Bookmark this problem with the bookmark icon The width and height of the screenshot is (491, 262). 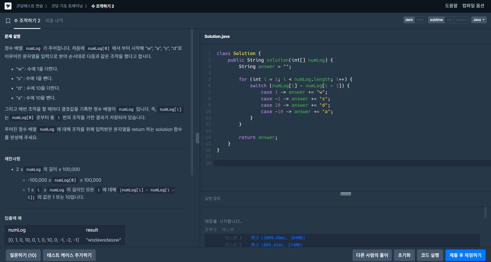(x=8, y=21)
